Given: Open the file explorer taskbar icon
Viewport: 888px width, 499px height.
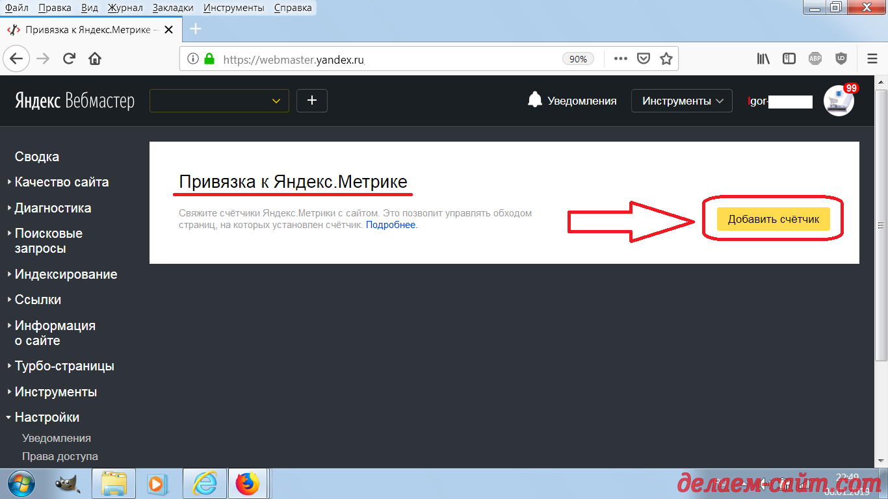Looking at the screenshot, I should coord(114,484).
